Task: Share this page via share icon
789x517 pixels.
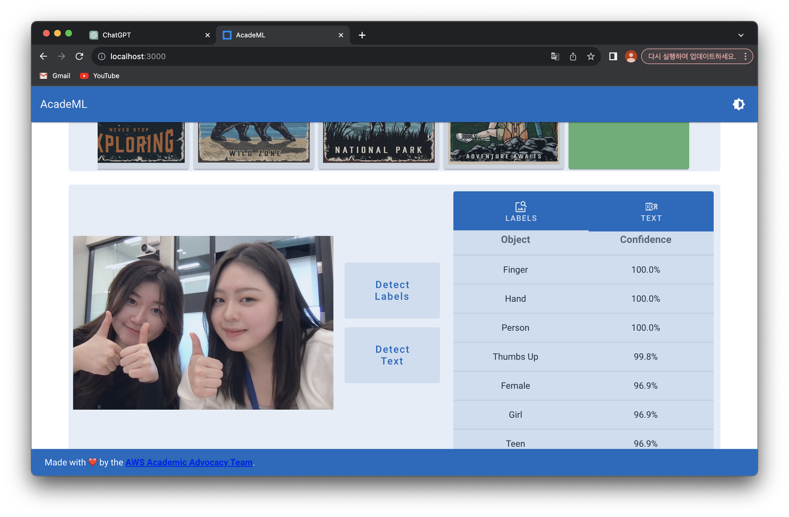Action: 573,56
